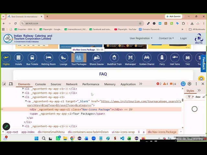Open the DevTools three-dot customize menu
207x155 pixels.
point(196,84)
